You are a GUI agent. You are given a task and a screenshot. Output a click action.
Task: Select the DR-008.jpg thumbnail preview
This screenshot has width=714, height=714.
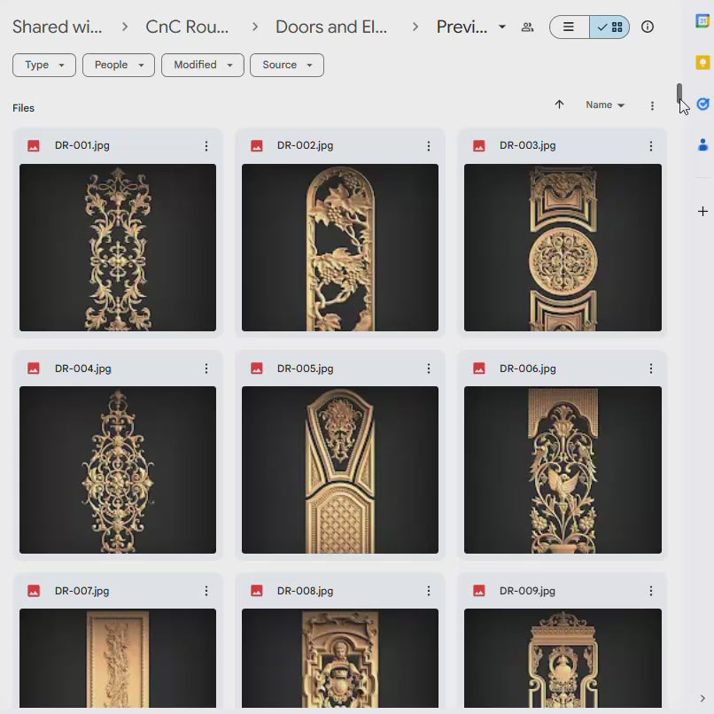(340, 658)
